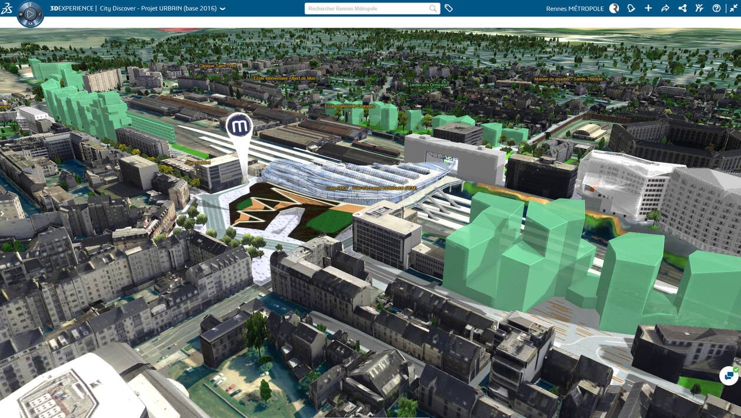
Task: Open the tools icon in the top bar
Action: (699, 8)
